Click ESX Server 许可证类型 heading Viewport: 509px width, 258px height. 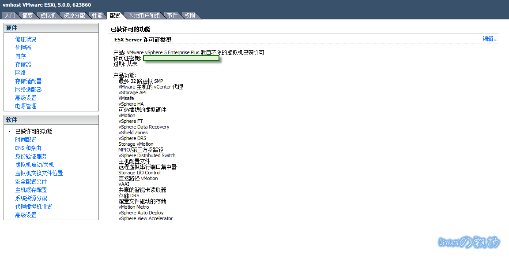tap(143, 40)
